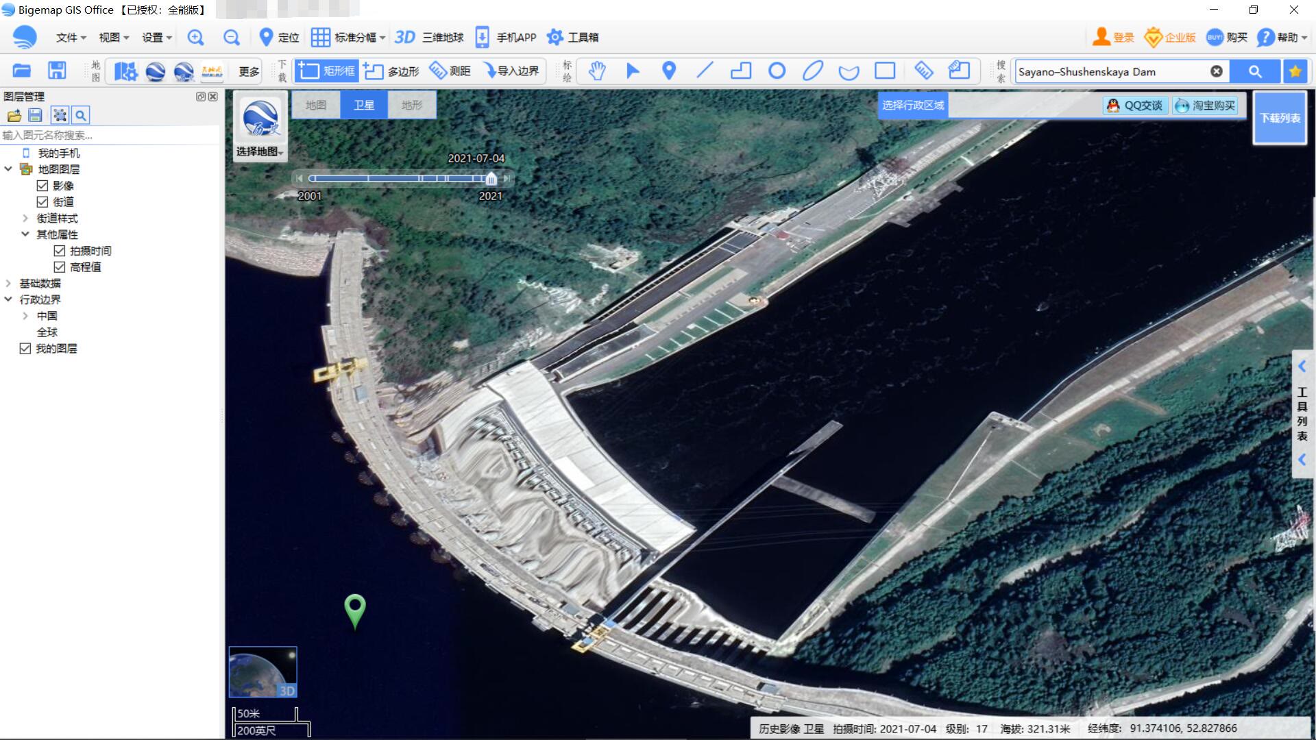Image resolution: width=1316 pixels, height=740 pixels.
Task: Select the line drawing tool
Action: (x=705, y=71)
